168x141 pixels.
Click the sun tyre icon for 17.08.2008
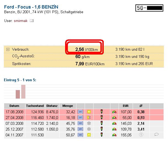89,112
